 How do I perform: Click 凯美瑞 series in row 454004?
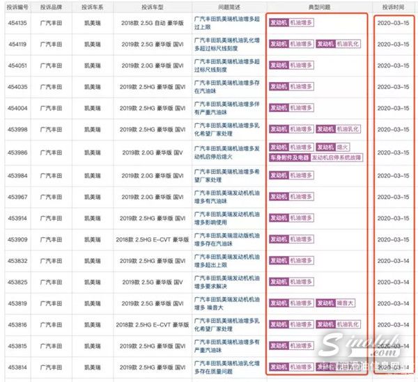[x=93, y=108]
